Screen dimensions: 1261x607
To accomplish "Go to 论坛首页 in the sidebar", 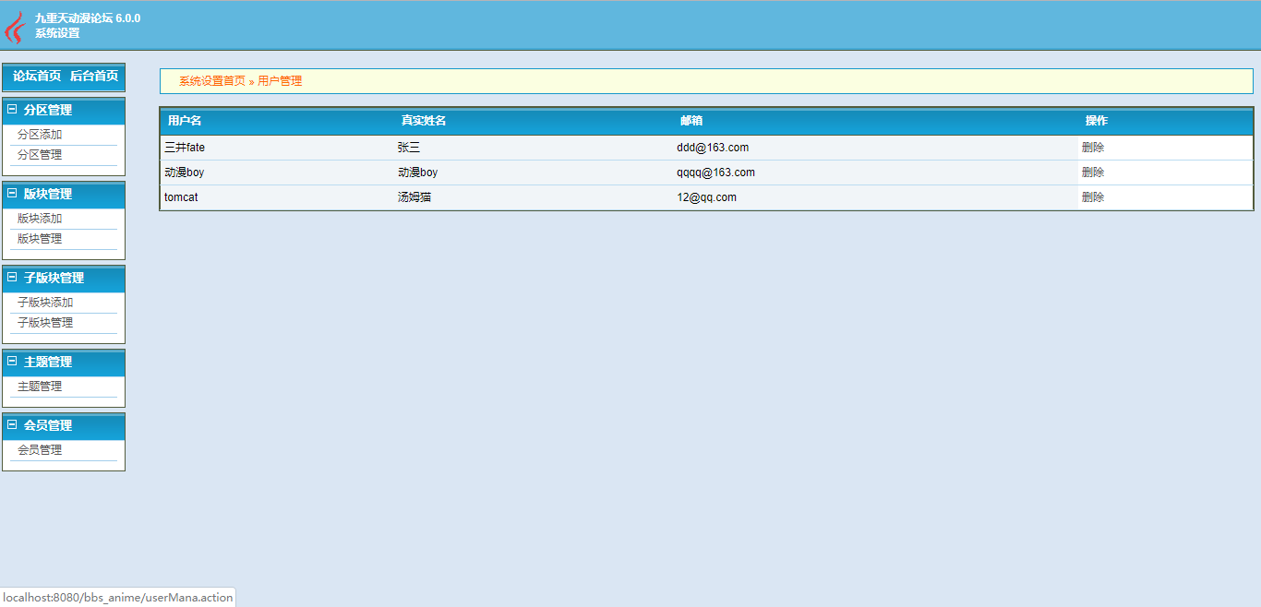I will pyautogui.click(x=37, y=76).
